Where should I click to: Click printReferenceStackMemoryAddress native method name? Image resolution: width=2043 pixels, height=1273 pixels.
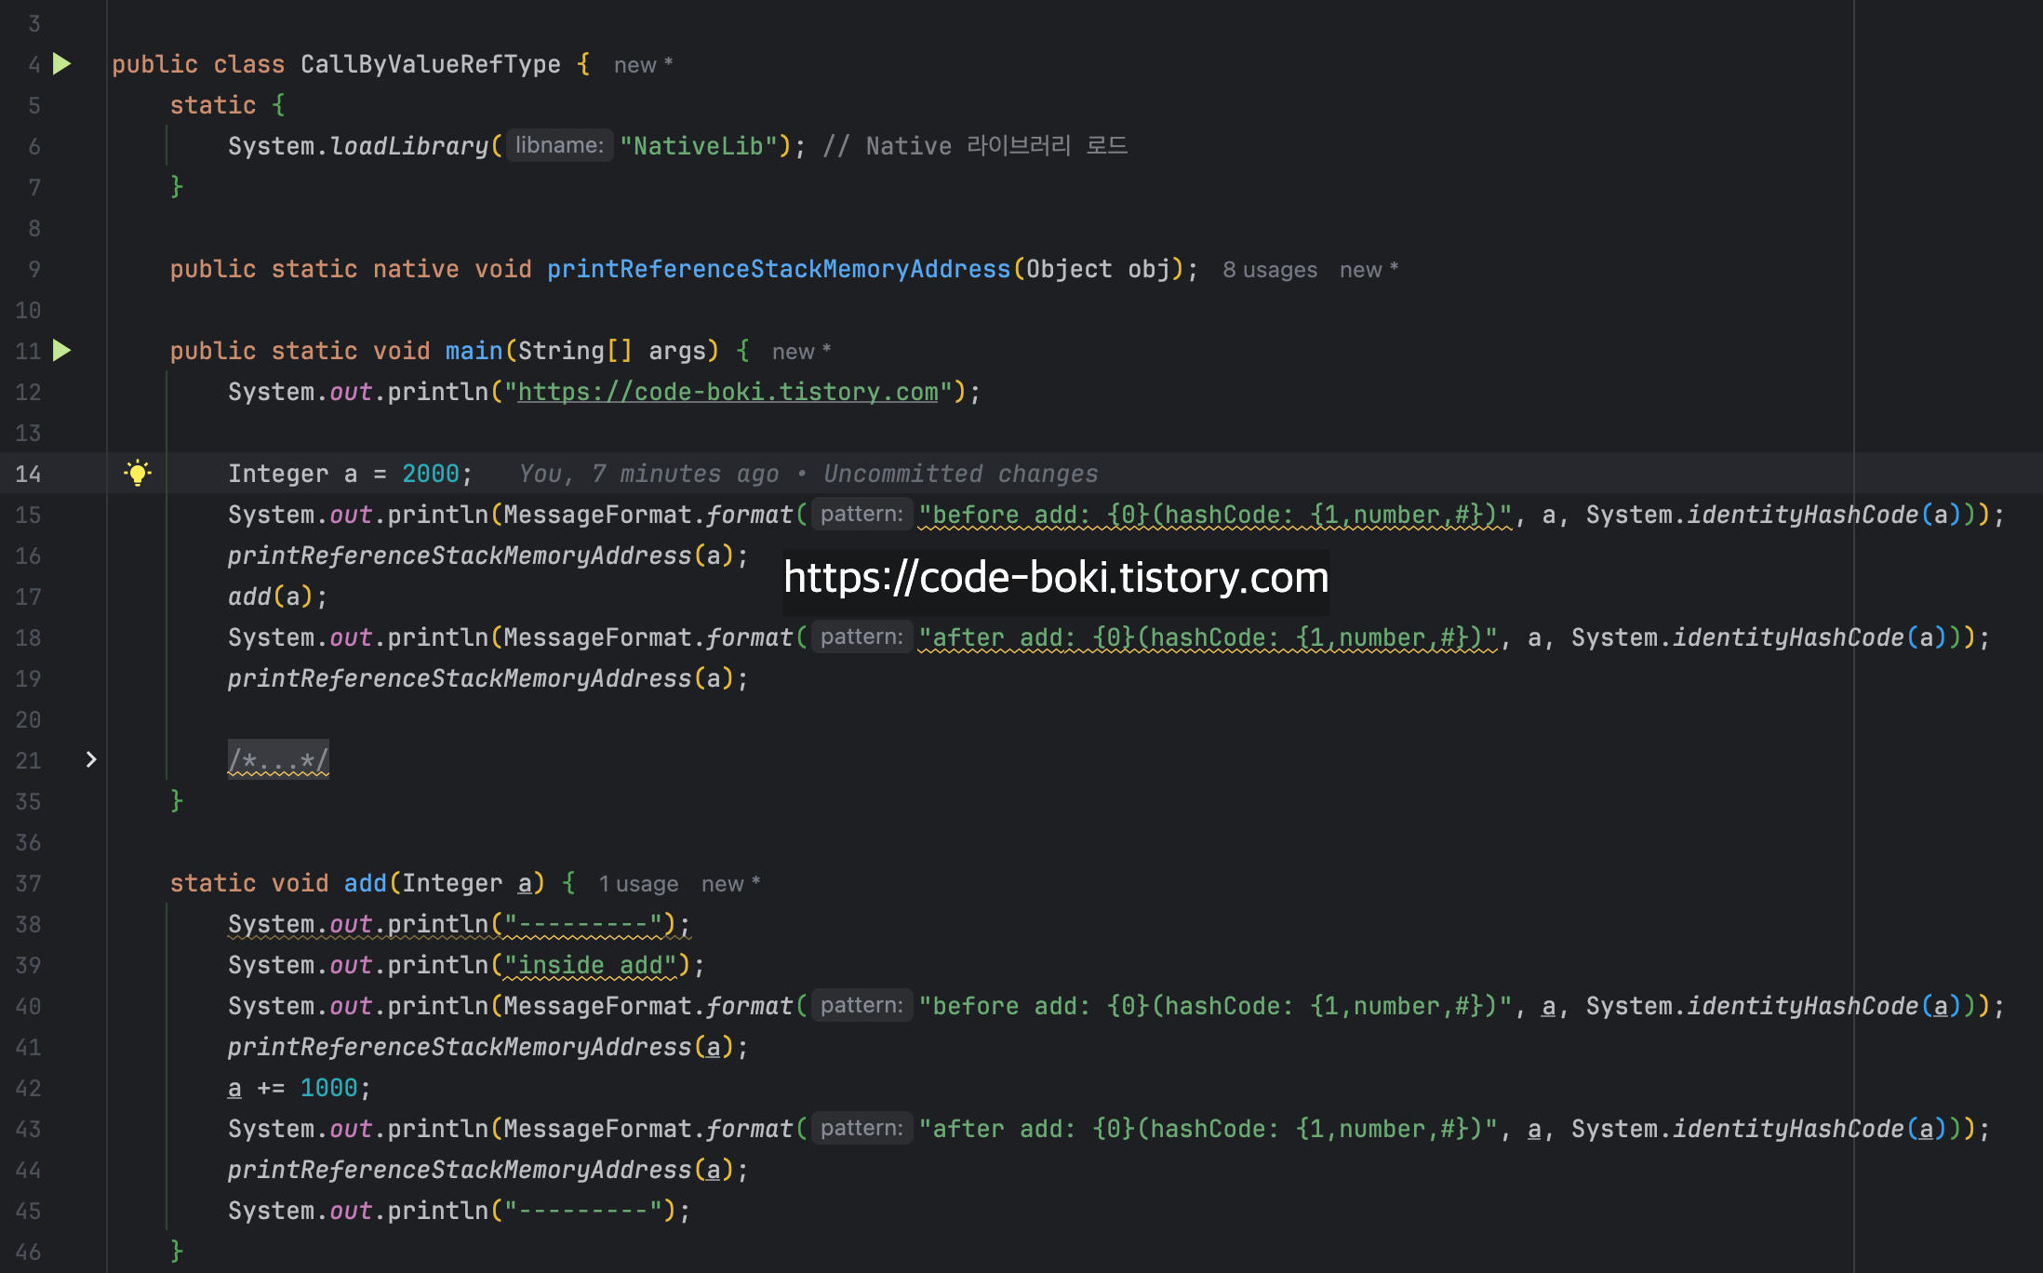click(x=778, y=269)
